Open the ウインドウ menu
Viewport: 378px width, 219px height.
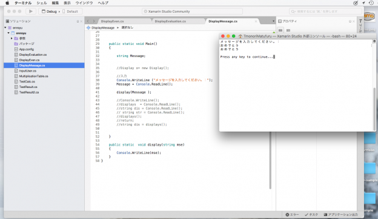pos(84,3)
